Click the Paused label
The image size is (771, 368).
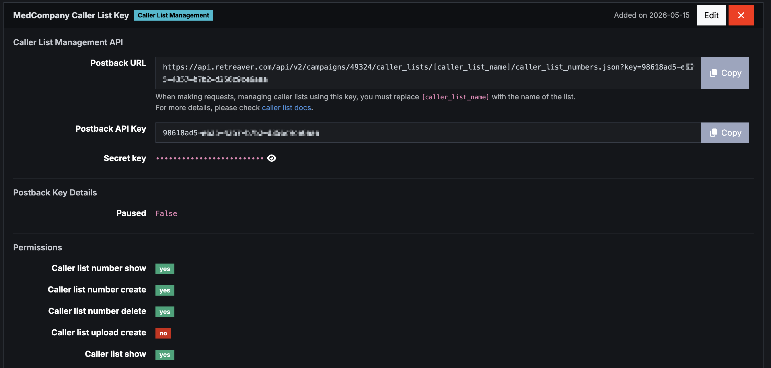coord(131,213)
